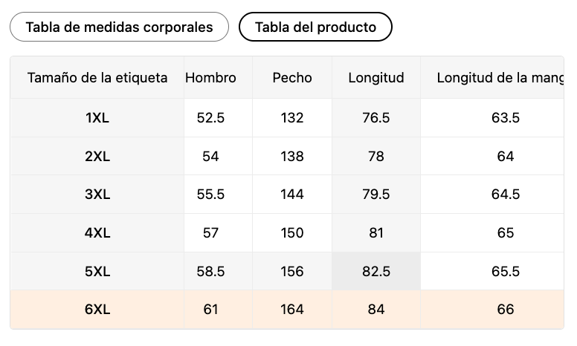Click the 66 sleeve length for 6XL
The width and height of the screenshot is (577, 346).
[506, 310]
